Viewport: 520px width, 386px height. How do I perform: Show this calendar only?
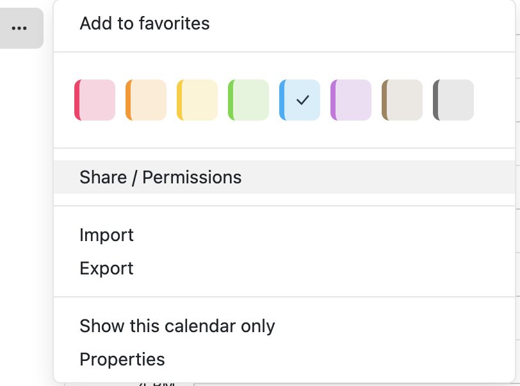(177, 326)
